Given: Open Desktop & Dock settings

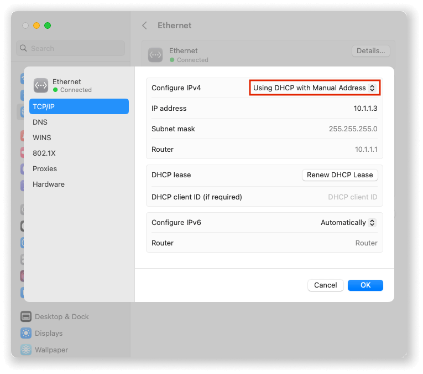Looking at the screenshot, I should [55, 316].
